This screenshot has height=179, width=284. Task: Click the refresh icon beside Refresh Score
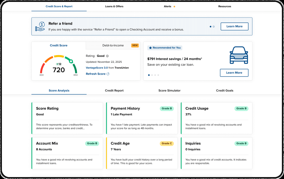(x=108, y=74)
